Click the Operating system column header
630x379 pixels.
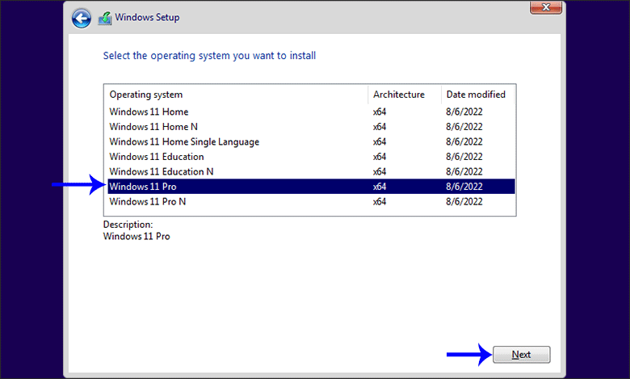(237, 95)
